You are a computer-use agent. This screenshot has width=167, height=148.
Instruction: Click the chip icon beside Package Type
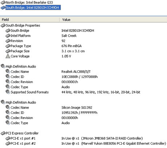(x=8, y=46)
